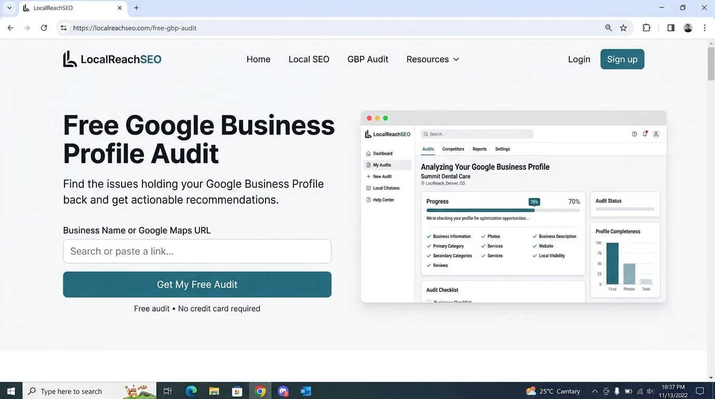Screen dimensions: 715x399
Task: Click New Audit in the preview sidebar
Action: 379,177
